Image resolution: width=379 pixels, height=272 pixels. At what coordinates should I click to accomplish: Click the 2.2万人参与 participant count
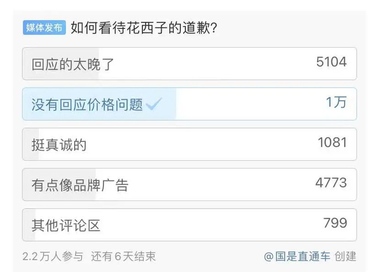tap(53, 256)
